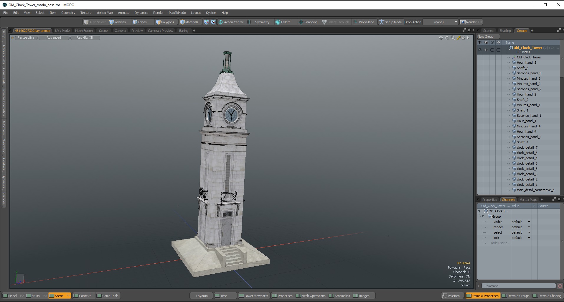Image resolution: width=564 pixels, height=302 pixels.
Task: Collapse the Group channel tree node
Action: point(483,216)
